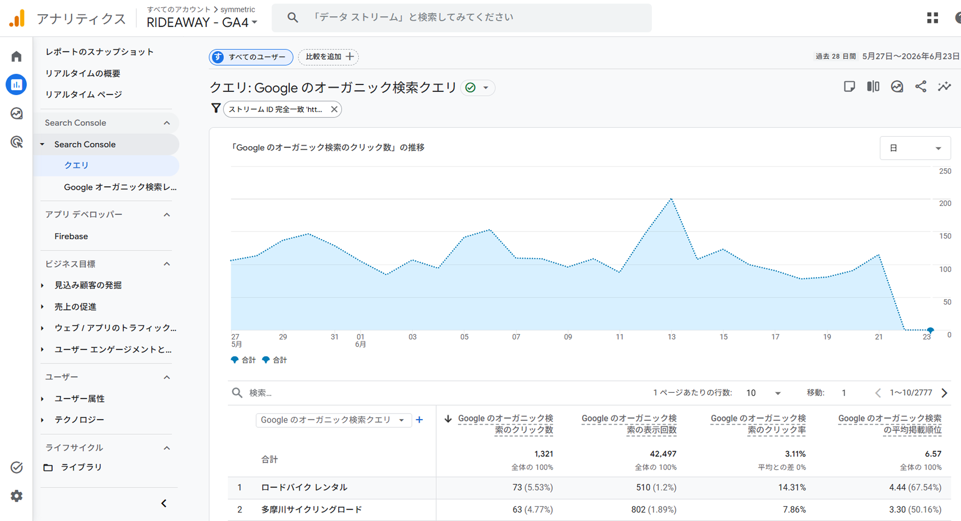Open Admin gear icon
This screenshot has height=521, width=961.
pyautogui.click(x=17, y=496)
